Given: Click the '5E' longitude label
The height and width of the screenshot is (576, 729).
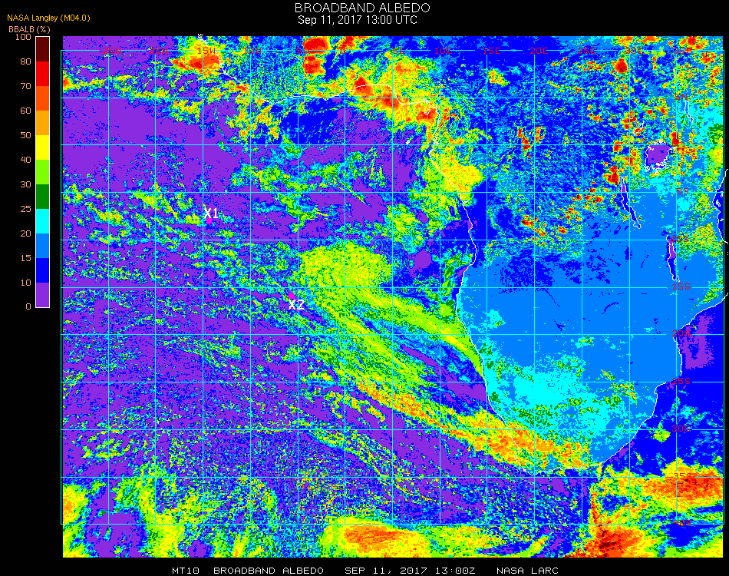Looking at the screenshot, I should pos(398,51).
